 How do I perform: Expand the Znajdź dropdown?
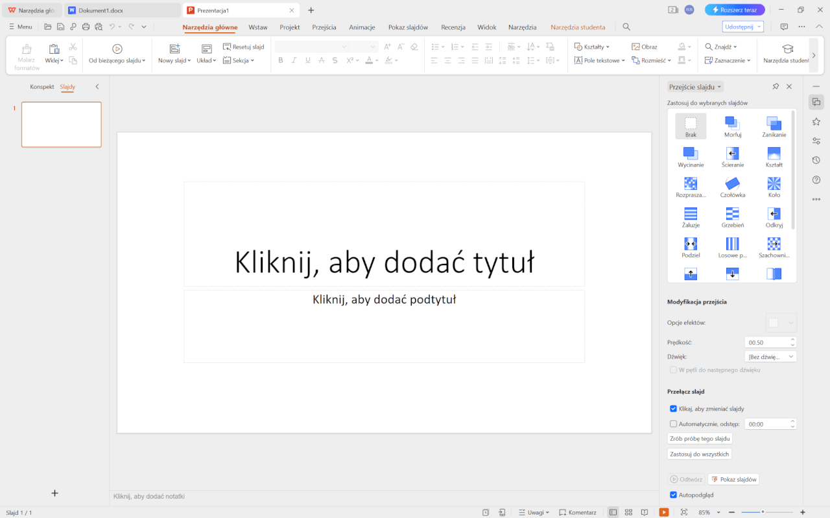pos(721,47)
